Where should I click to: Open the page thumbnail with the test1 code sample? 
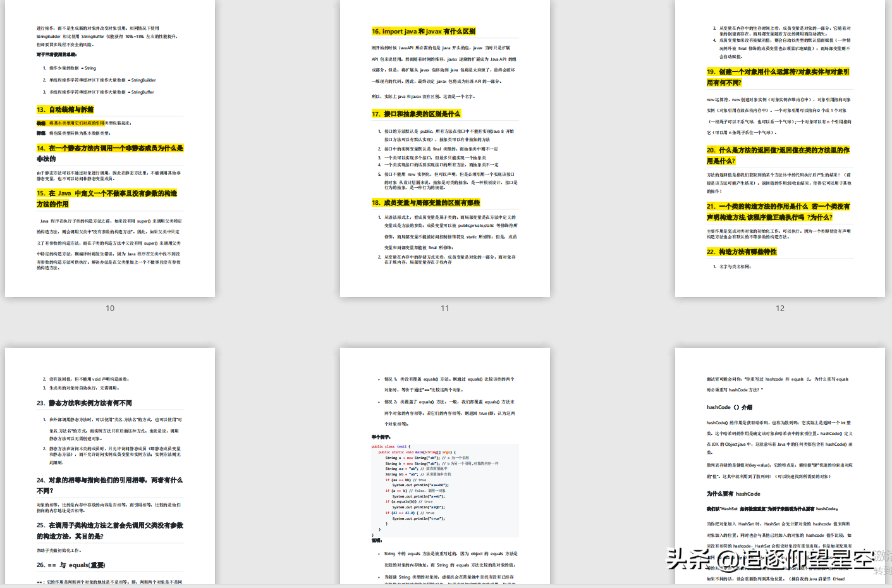click(445, 466)
